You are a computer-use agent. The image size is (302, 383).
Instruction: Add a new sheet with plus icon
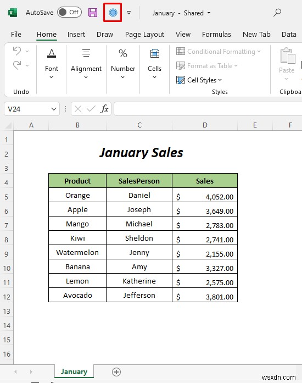tap(116, 372)
